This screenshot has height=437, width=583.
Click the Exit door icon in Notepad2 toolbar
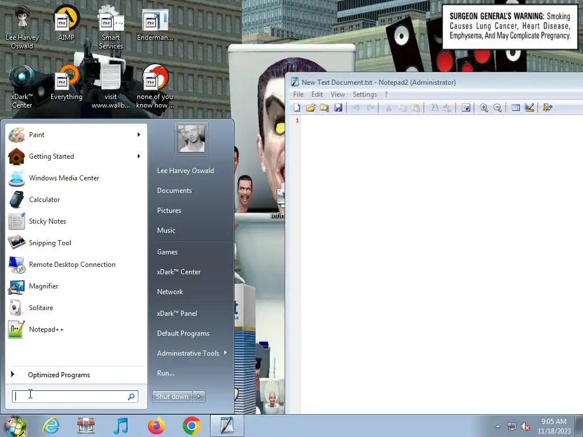click(548, 108)
